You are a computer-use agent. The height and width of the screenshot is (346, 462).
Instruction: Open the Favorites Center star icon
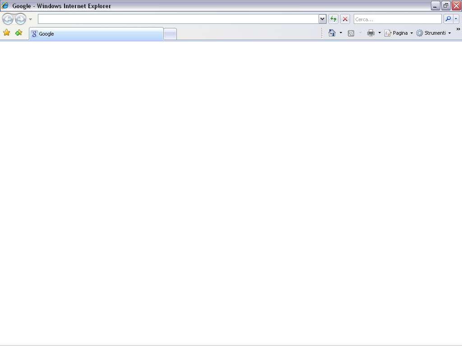pyautogui.click(x=6, y=32)
